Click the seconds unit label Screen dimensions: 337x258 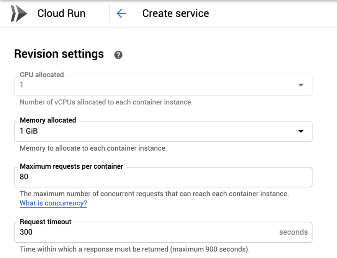293,232
